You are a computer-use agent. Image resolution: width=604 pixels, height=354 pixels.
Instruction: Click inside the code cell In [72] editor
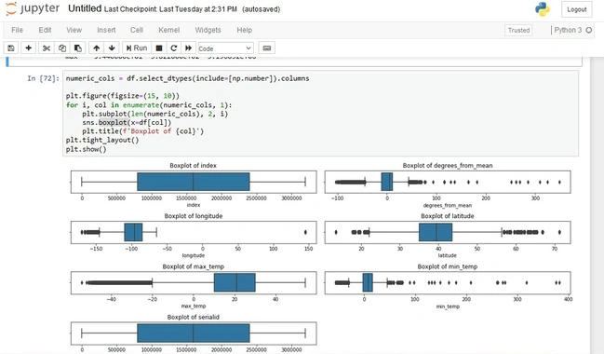click(320, 114)
